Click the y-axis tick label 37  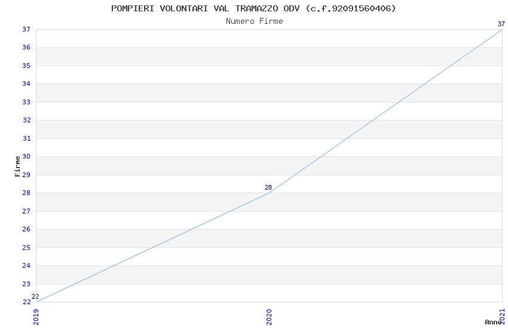pos(26,29)
